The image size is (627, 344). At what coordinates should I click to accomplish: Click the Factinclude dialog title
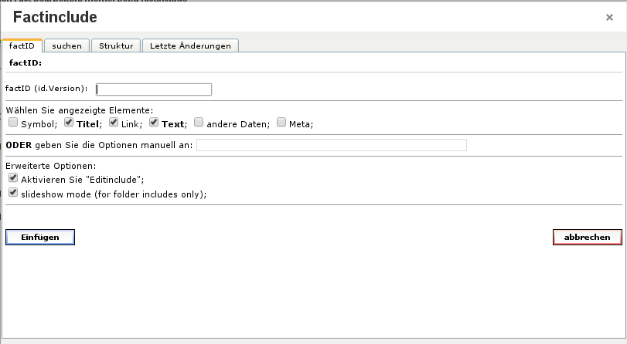[55, 17]
